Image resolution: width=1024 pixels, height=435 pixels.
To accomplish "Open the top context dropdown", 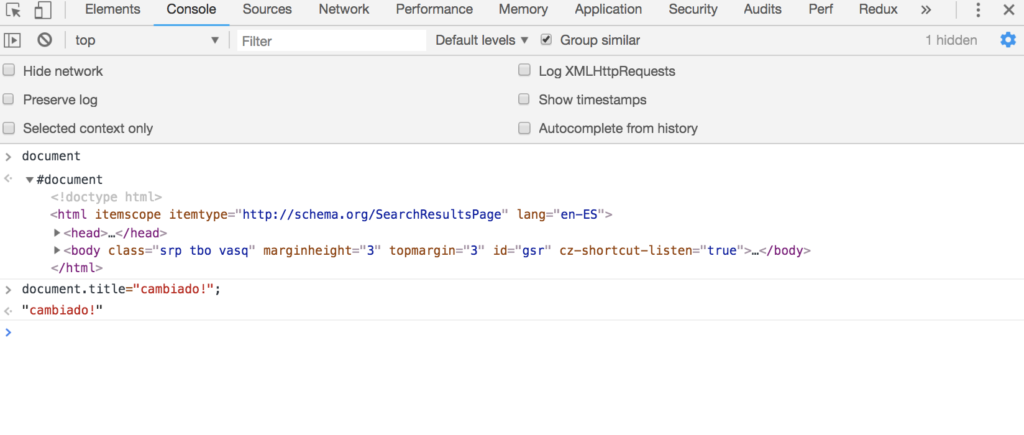I will [x=147, y=40].
